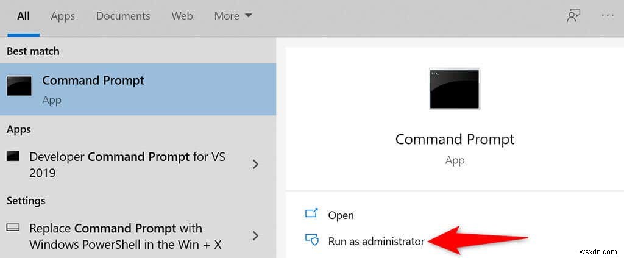Select the Web filter tab
624x258 pixels.
[x=182, y=16]
